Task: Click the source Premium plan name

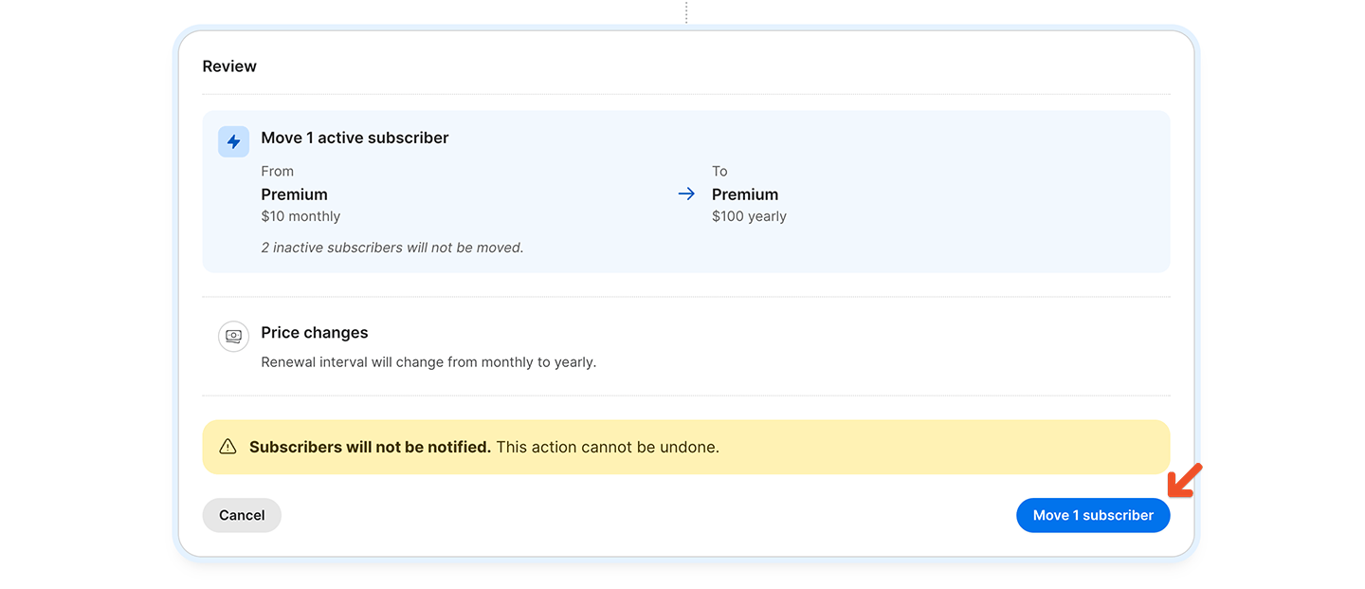Action: click(x=294, y=194)
